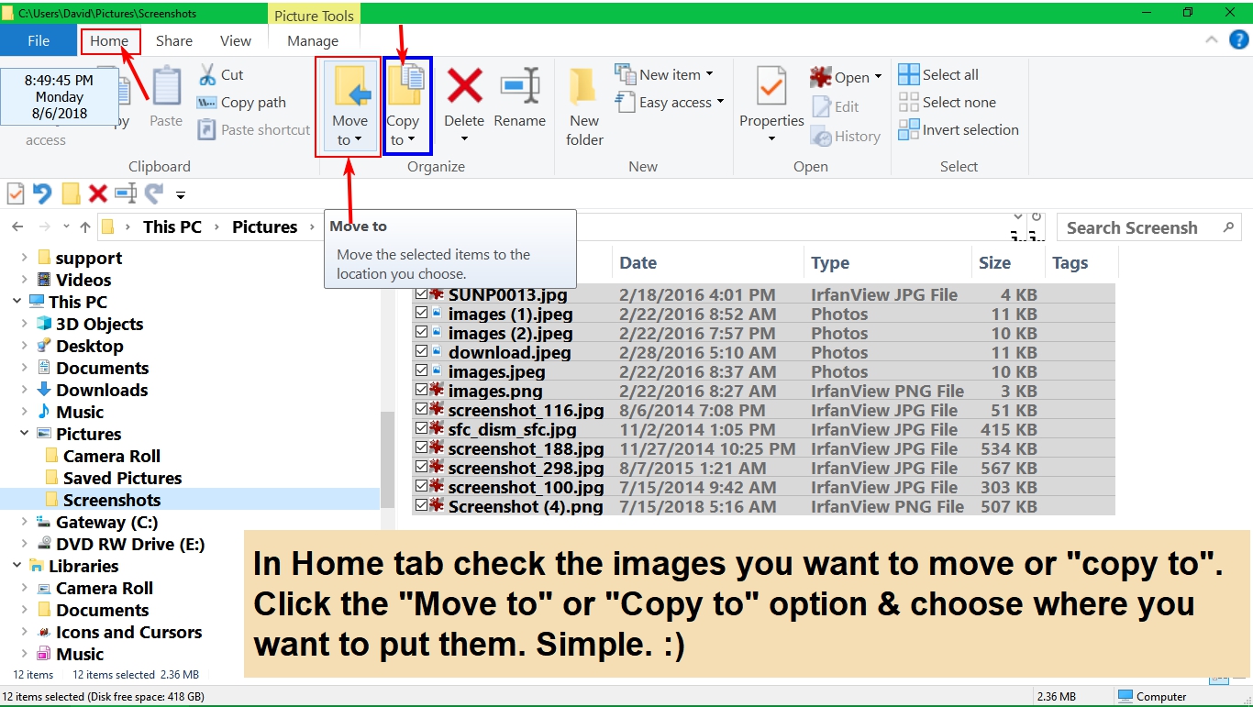1253x707 pixels.
Task: Switch to the View tab
Action: 236,40
